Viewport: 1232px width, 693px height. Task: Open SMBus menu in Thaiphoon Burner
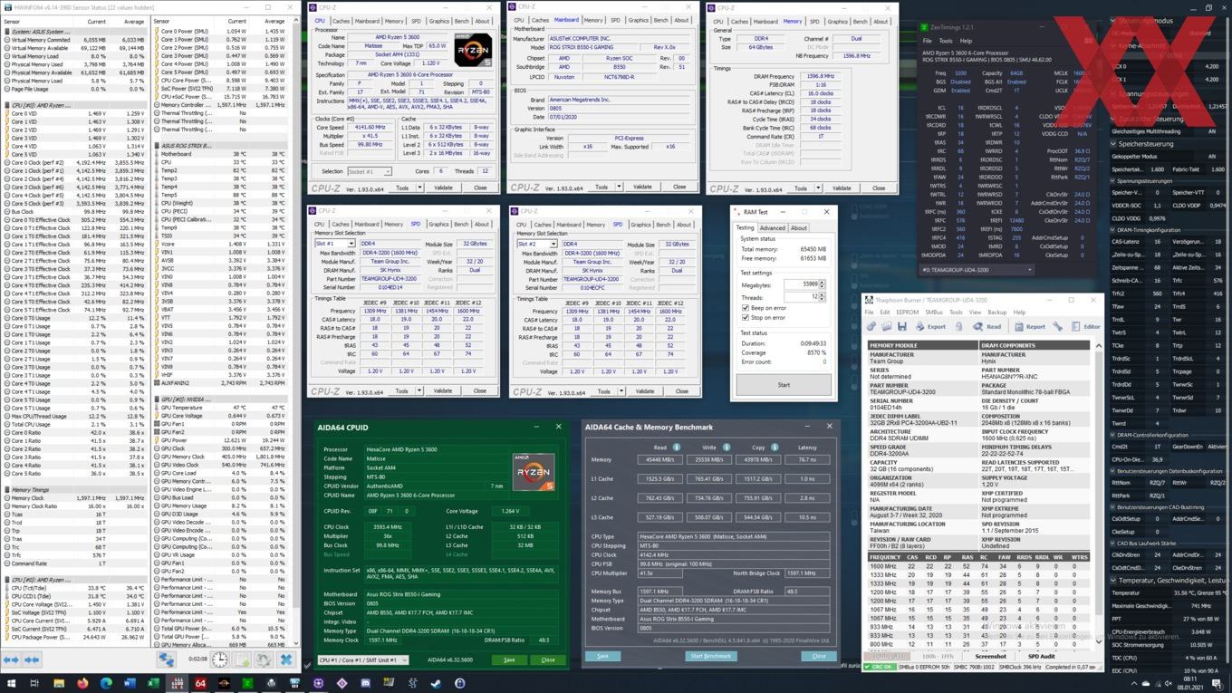(x=934, y=313)
